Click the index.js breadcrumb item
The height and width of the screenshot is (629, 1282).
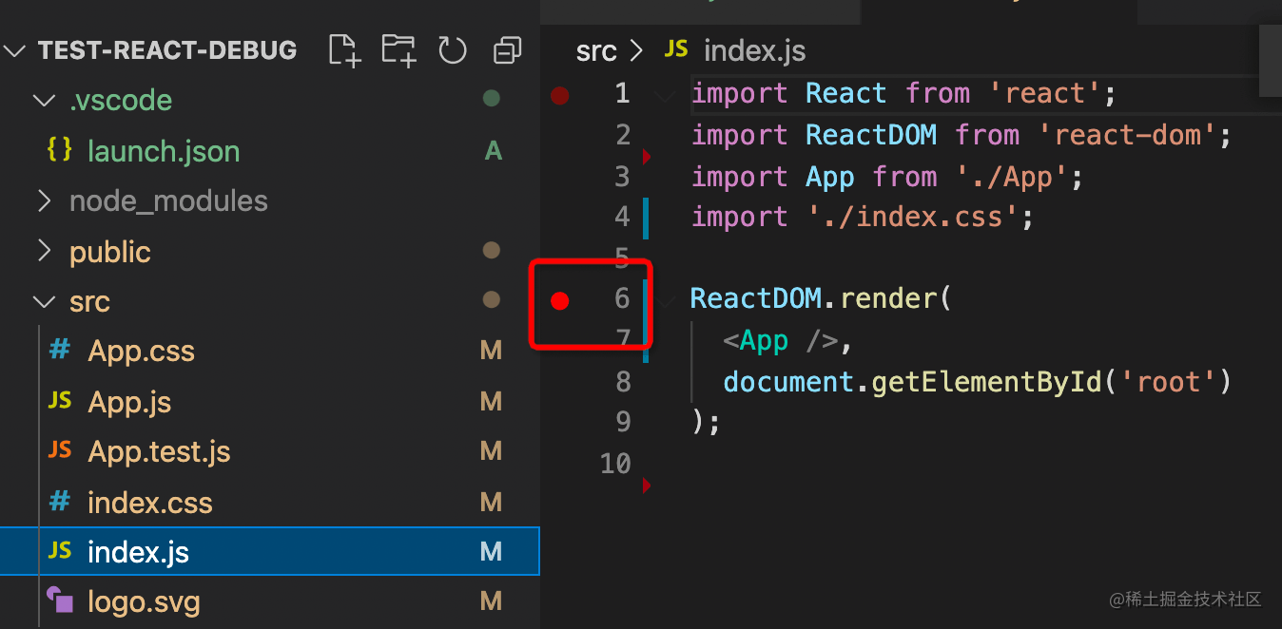tap(754, 50)
